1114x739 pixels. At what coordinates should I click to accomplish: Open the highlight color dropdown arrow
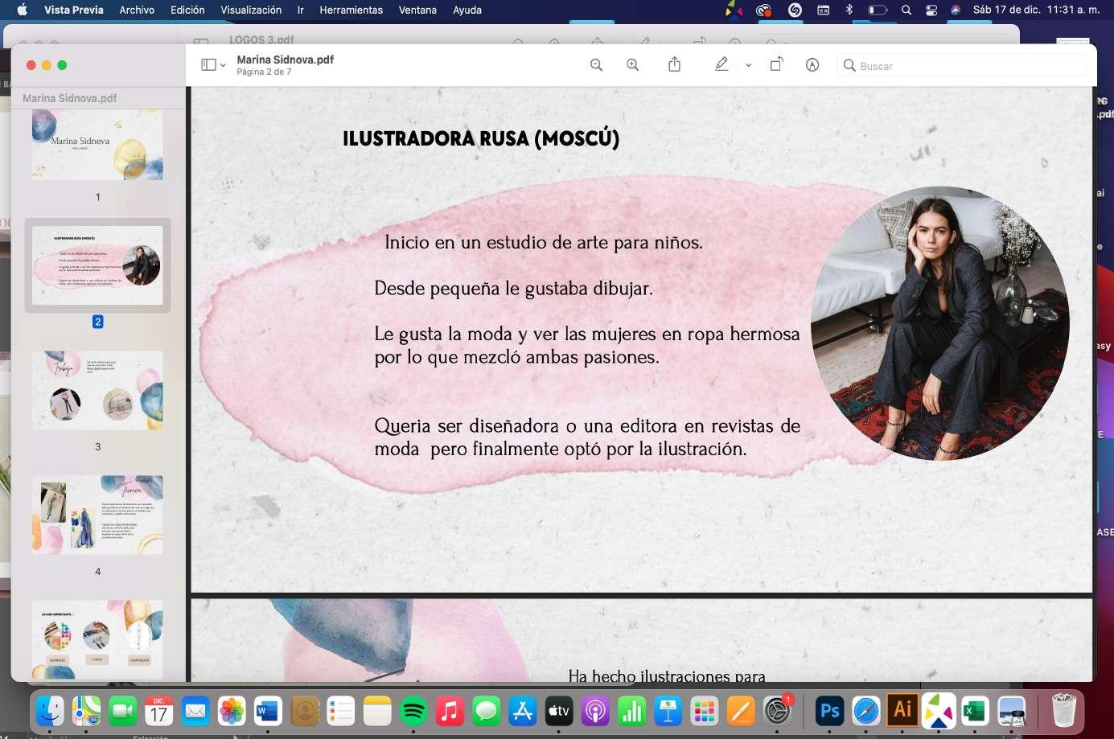(x=748, y=65)
